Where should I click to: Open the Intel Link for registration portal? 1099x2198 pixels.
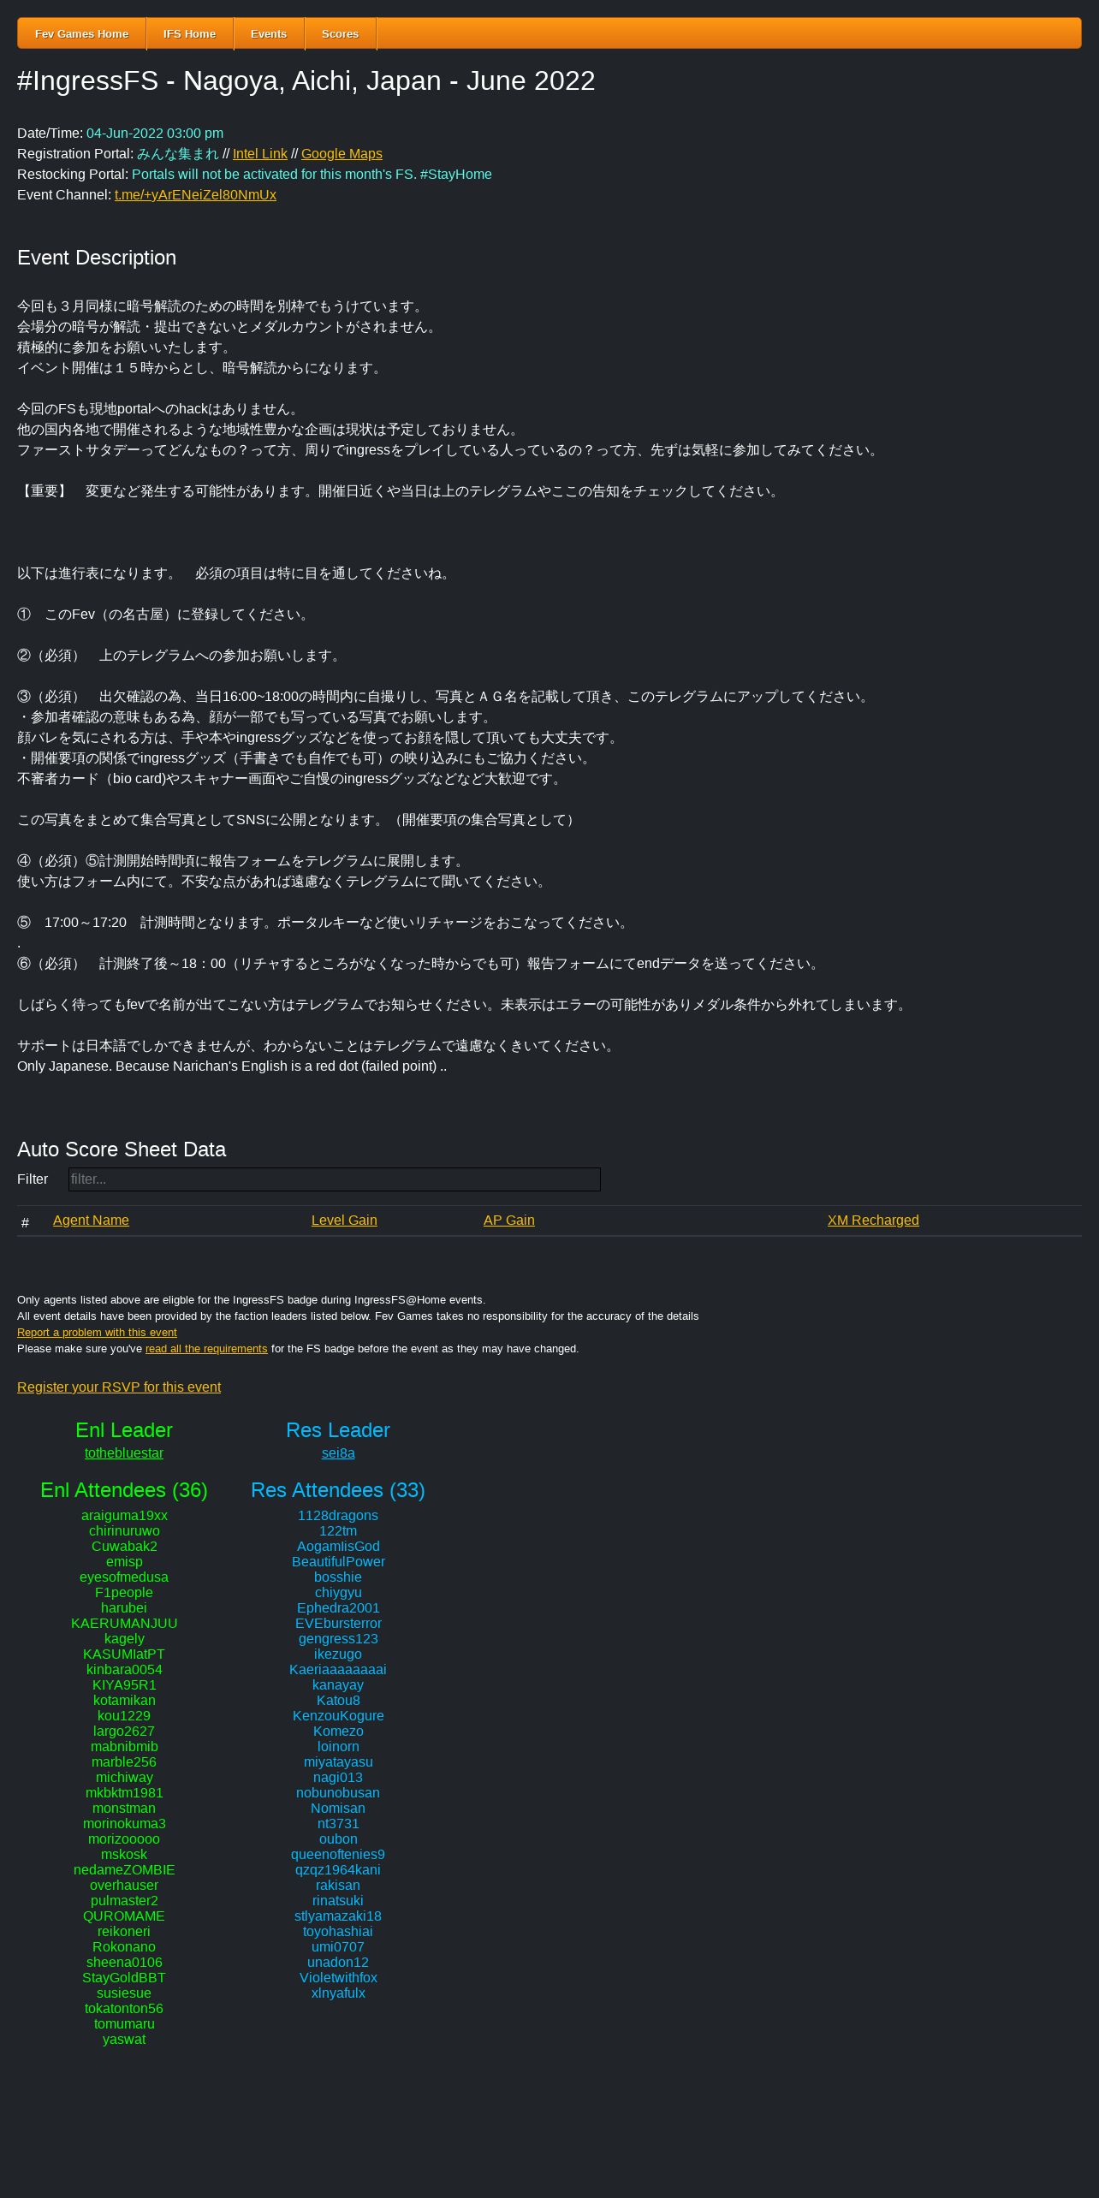(x=260, y=154)
